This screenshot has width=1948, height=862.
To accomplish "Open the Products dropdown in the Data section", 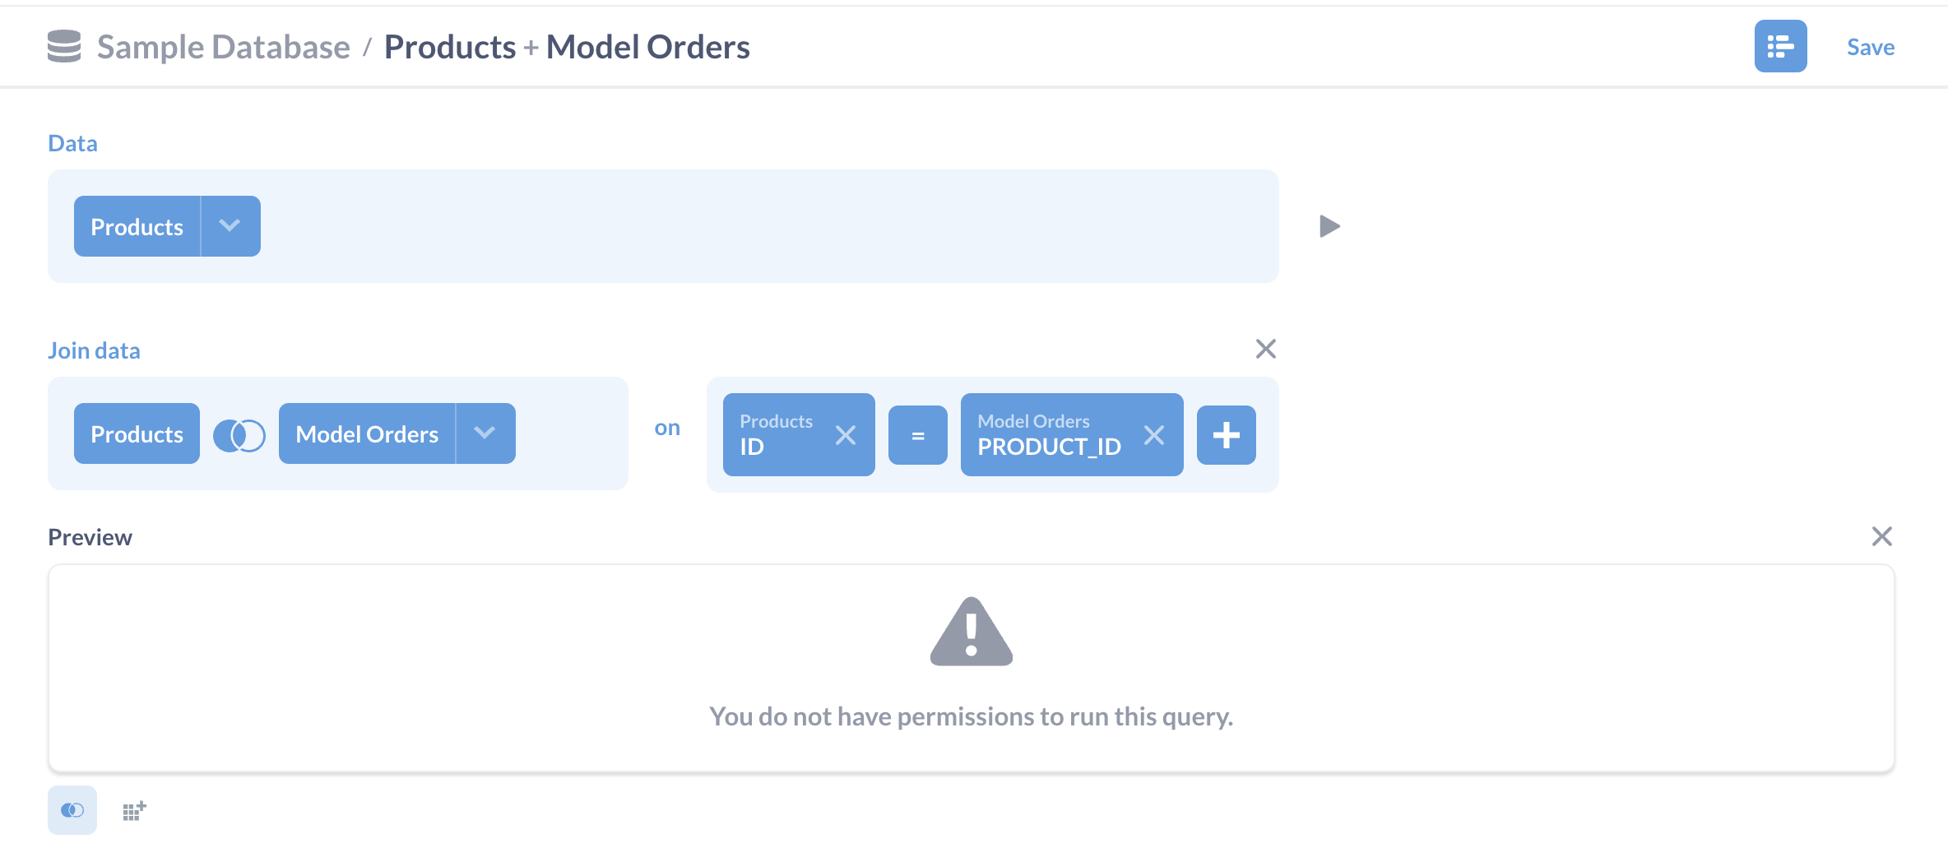I will tap(230, 225).
